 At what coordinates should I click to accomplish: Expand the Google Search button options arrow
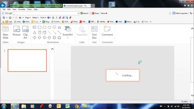(x=89, y=13)
